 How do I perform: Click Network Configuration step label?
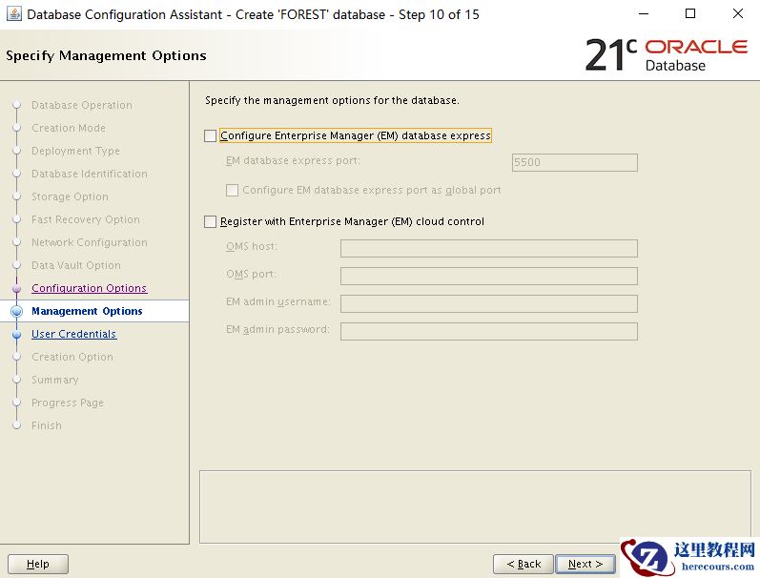[x=90, y=242]
